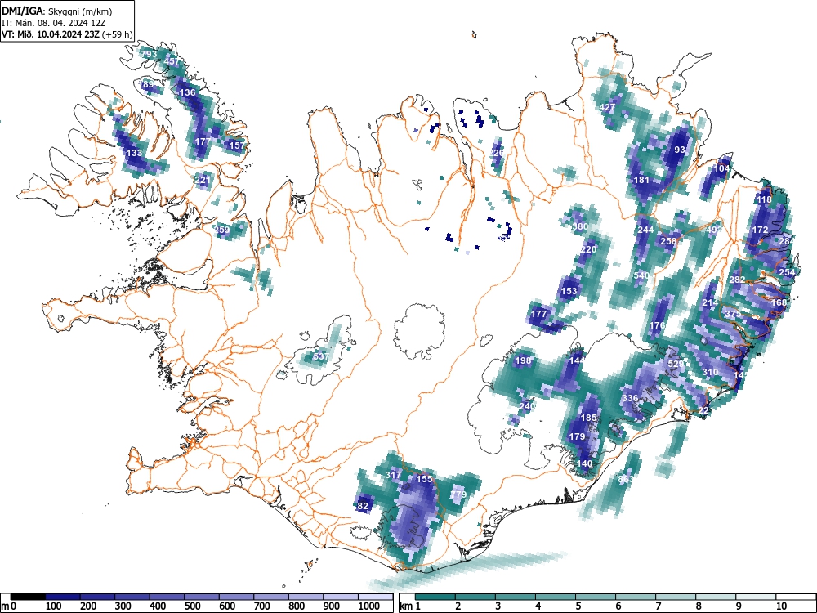The height and width of the screenshot is (613, 817).
Task: Click the '700' label in the meter legend
Action: pos(262,606)
